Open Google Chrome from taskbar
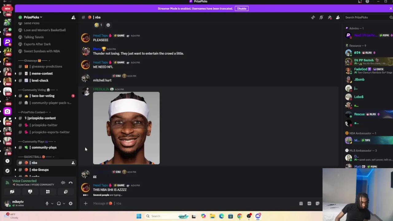Viewport: 393px width, 221px height. [x=239, y=216]
